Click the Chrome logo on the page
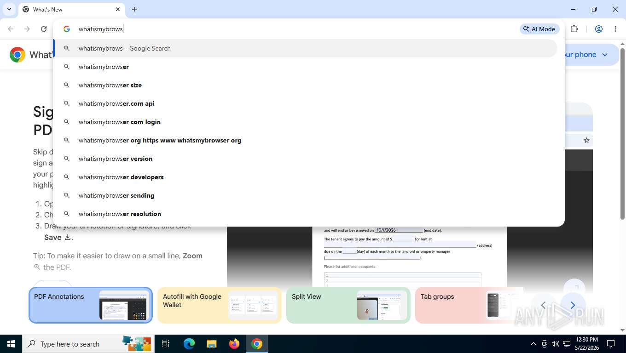This screenshot has width=626, height=353. point(17,55)
